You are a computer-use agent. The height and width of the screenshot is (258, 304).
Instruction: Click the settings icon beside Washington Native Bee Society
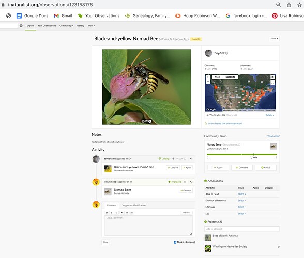(x=278, y=247)
